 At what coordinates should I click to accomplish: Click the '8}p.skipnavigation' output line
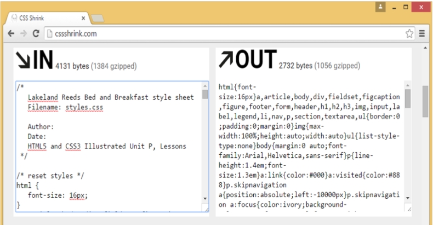point(252,185)
